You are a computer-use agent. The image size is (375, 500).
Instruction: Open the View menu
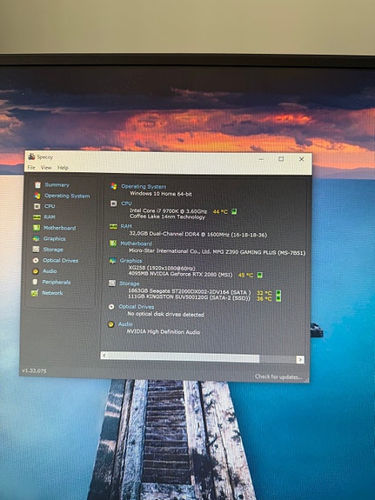tap(46, 168)
